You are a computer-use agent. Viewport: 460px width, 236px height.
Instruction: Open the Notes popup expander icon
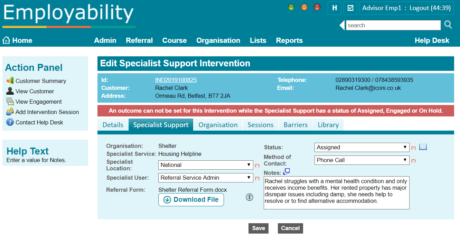click(286, 171)
